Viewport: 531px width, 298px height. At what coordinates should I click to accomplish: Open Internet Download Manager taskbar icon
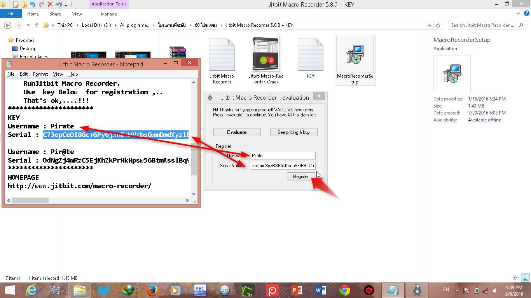[128, 290]
